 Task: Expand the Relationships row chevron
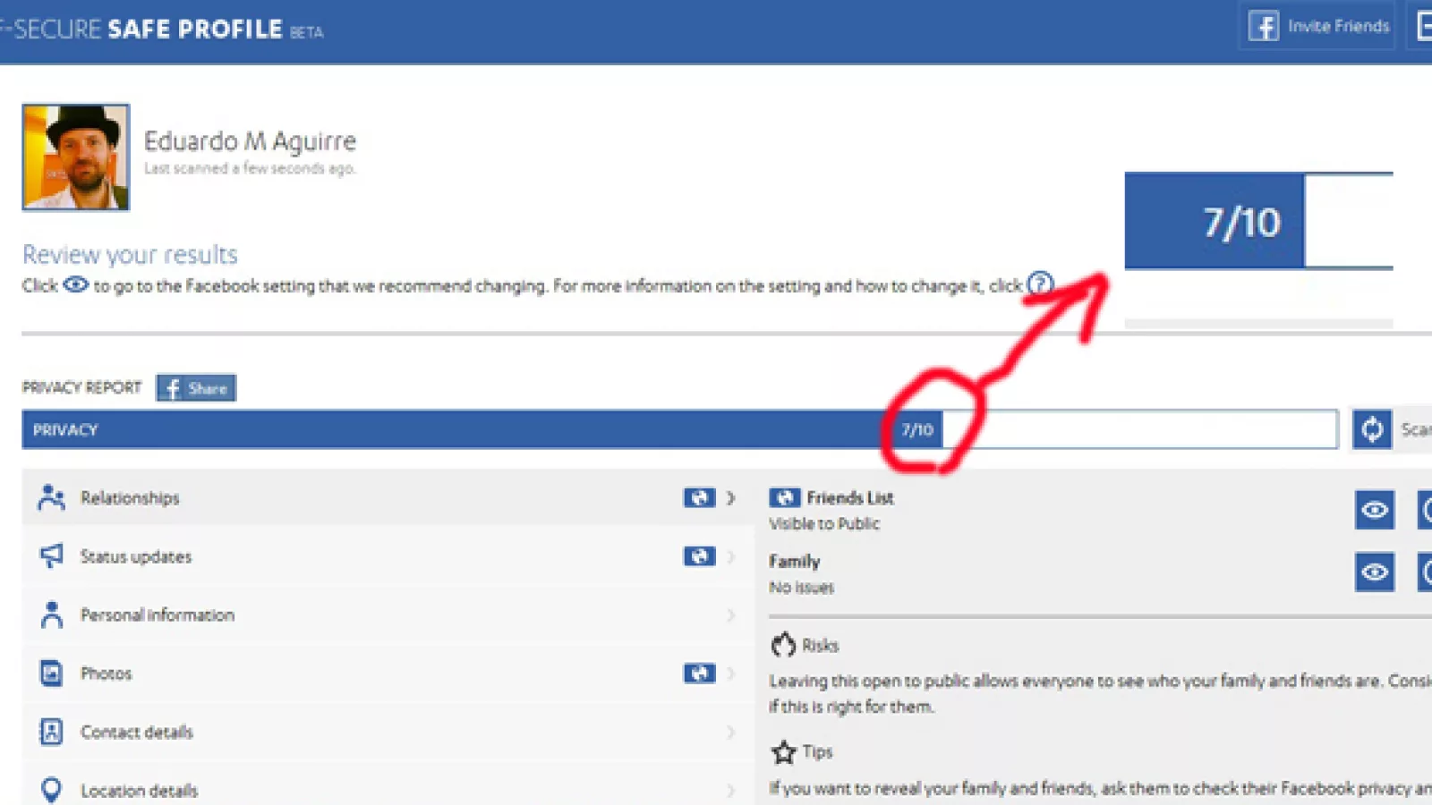(x=730, y=498)
